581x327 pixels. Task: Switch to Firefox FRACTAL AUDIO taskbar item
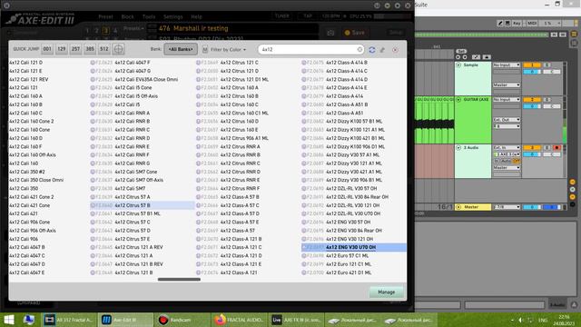pos(240,320)
